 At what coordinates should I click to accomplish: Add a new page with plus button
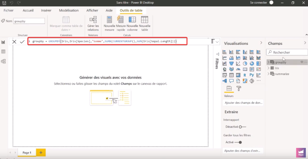click(41, 152)
